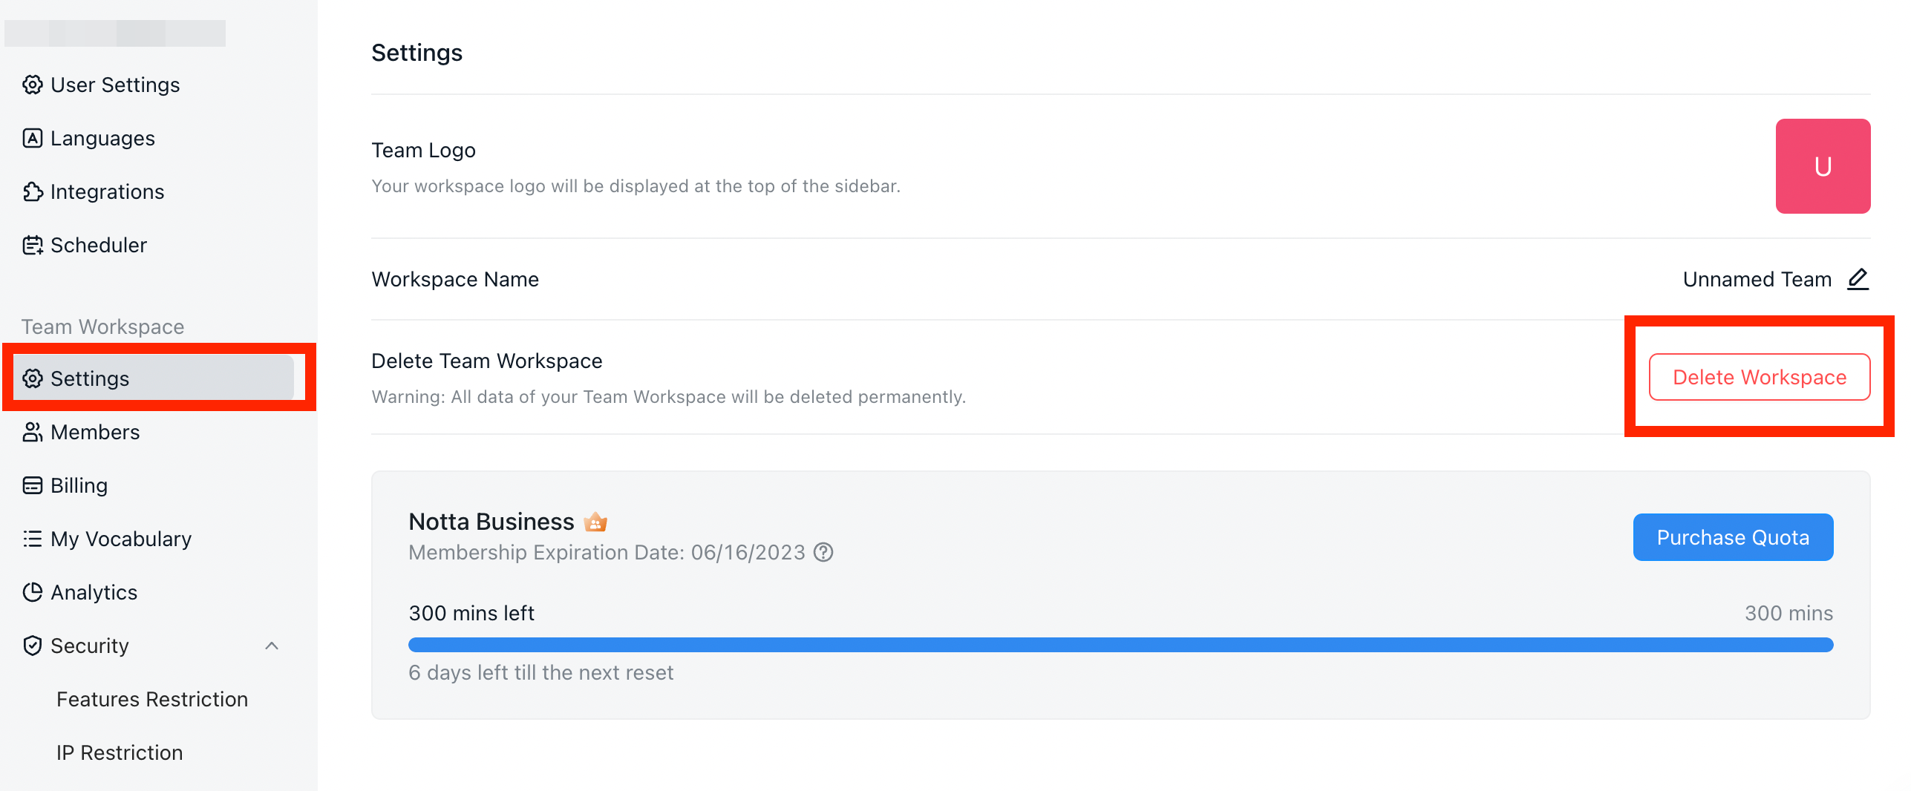Viewport: 1911px width, 791px height.
Task: Click the Members people icon
Action: (32, 432)
